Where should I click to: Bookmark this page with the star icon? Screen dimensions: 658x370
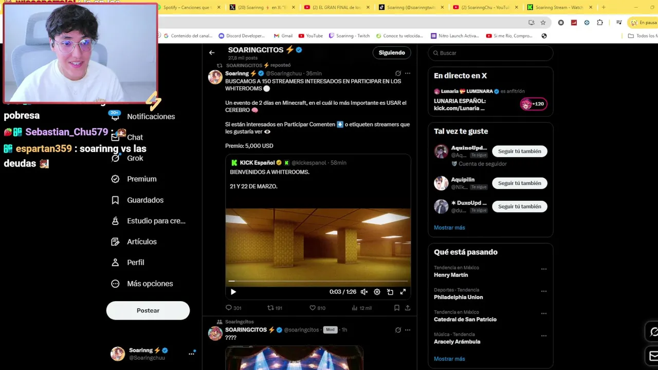tap(543, 23)
